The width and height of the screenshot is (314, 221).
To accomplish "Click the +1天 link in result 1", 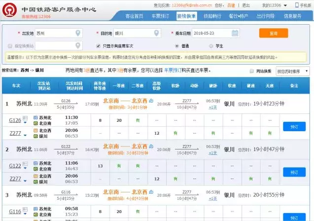I will [212, 108].
